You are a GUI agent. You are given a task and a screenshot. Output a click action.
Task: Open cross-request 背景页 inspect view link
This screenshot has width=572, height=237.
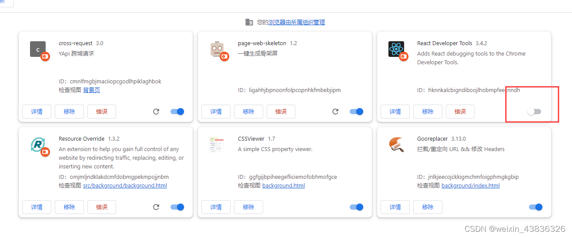point(92,90)
